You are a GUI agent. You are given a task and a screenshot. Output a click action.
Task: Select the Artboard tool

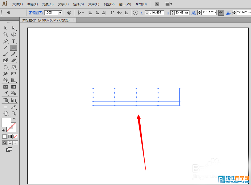tap(6, 107)
